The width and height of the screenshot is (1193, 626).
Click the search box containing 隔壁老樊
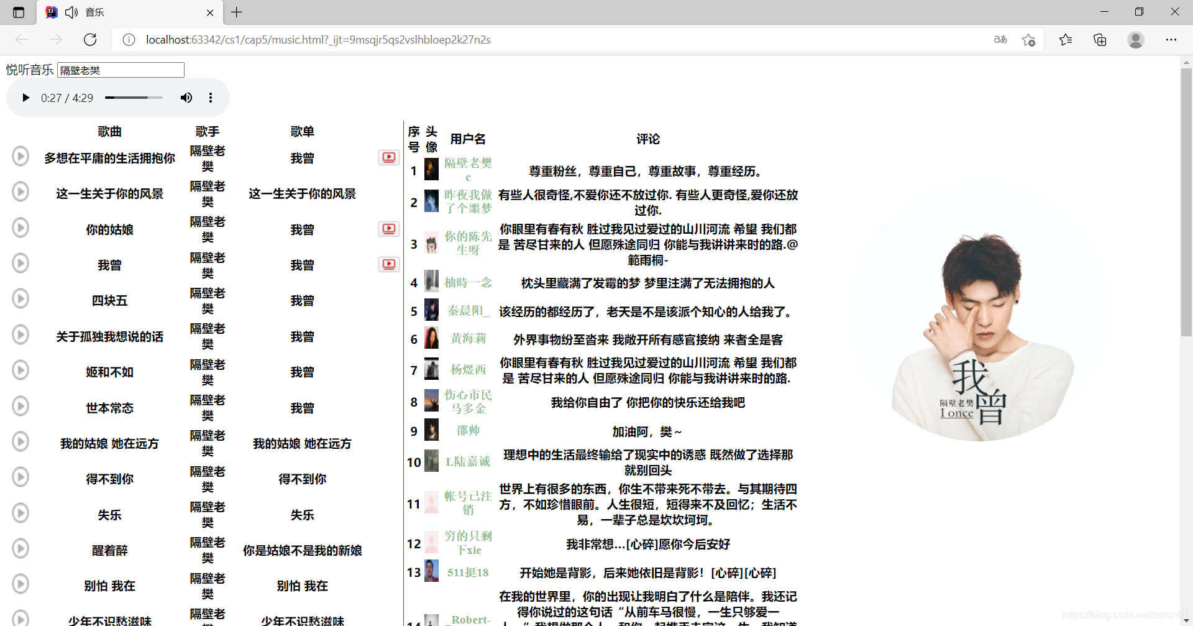120,70
